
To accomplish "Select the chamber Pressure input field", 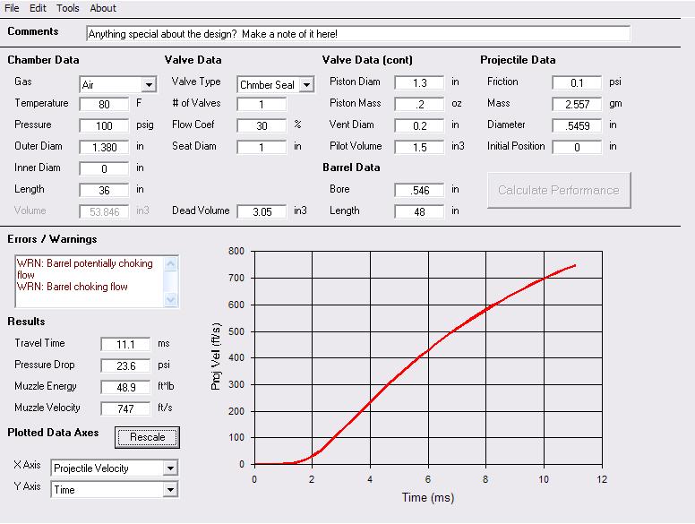I will tap(104, 125).
